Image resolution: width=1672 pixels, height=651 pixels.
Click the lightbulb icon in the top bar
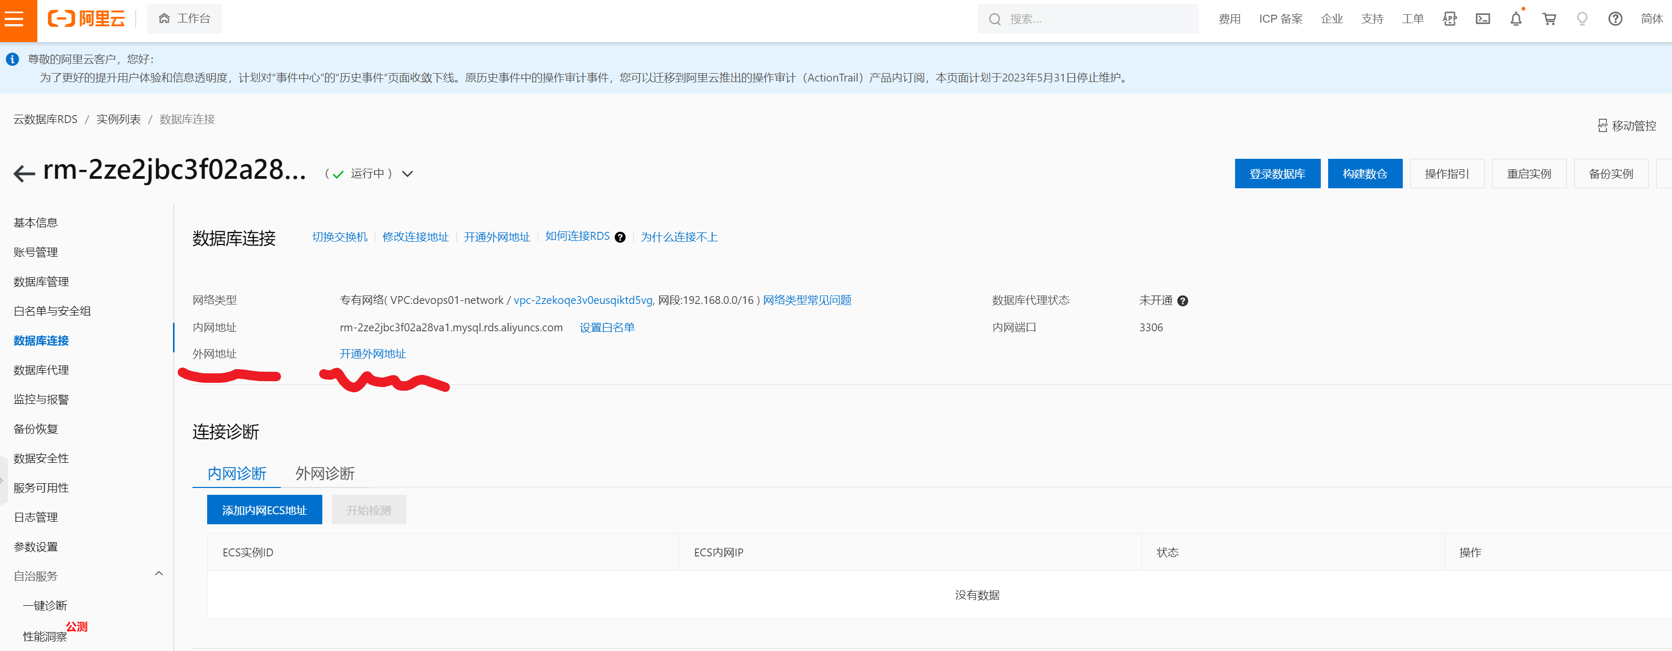tap(1582, 19)
